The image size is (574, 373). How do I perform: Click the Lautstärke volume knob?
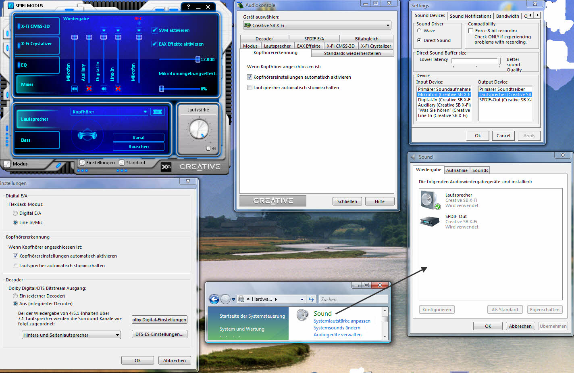point(199,129)
